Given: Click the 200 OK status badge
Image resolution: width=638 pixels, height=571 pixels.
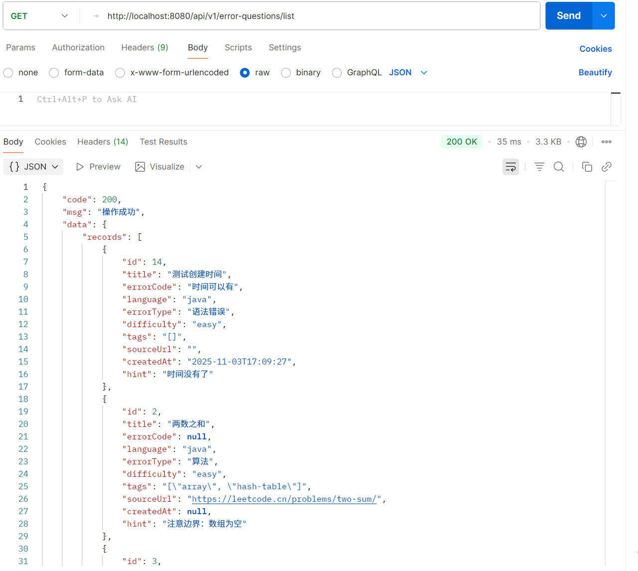Looking at the screenshot, I should click(x=462, y=142).
